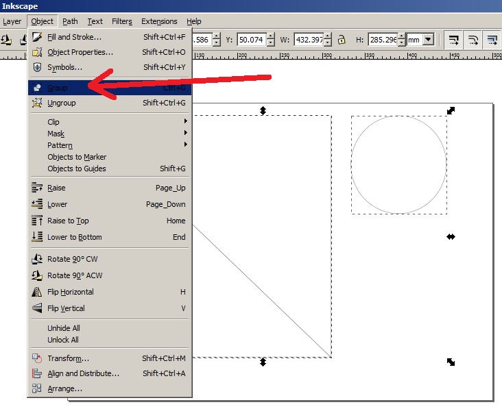Open the Arrange dialog
Screen dimensions: 502x409
[110, 388]
